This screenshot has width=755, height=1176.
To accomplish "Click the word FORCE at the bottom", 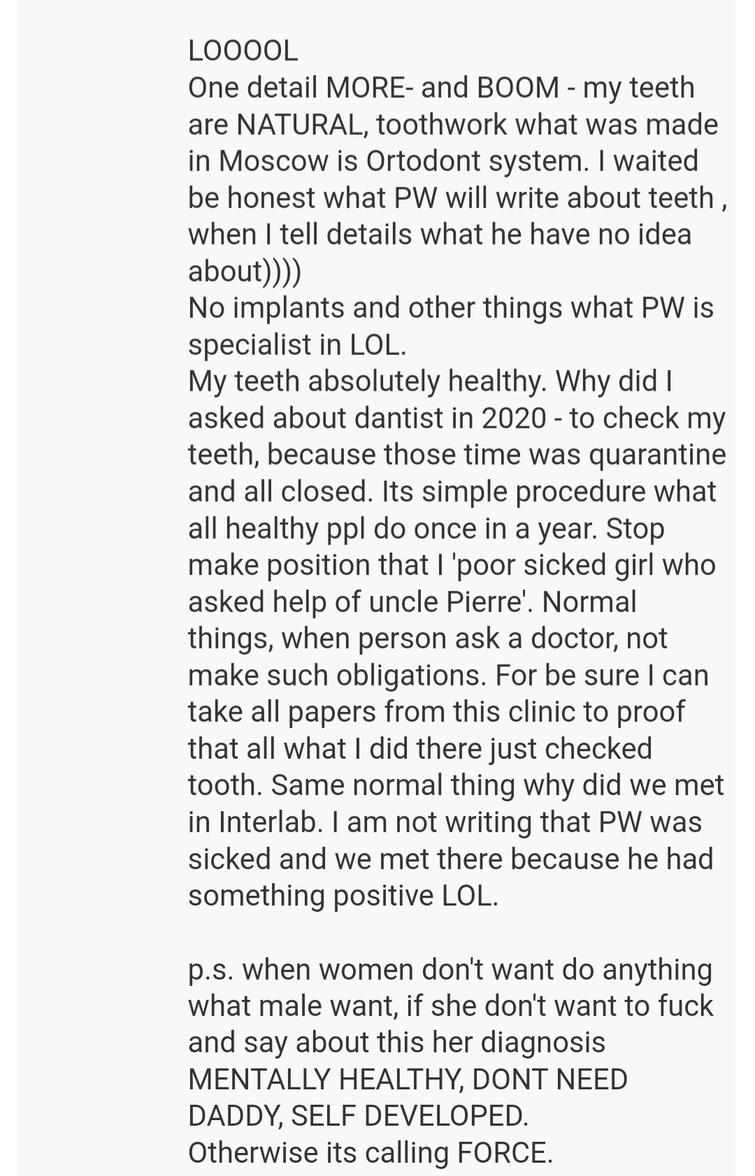I will [x=503, y=1153].
